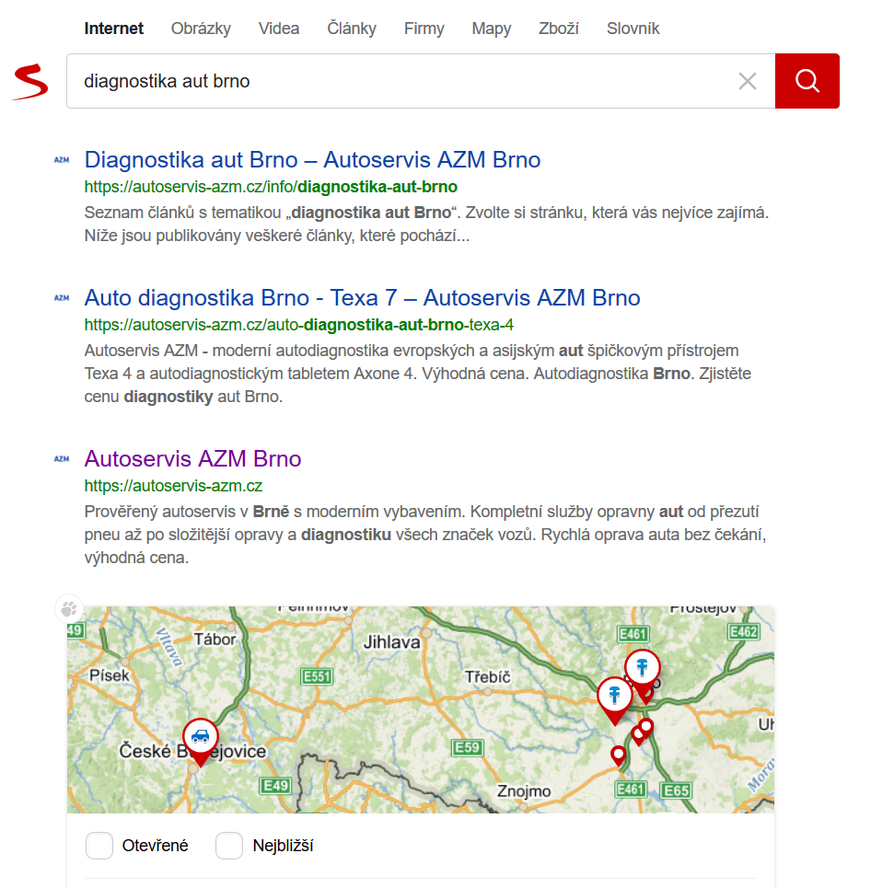The width and height of the screenshot is (894, 888).
Task: Click the Jihlava label on the map
Action: (x=391, y=642)
